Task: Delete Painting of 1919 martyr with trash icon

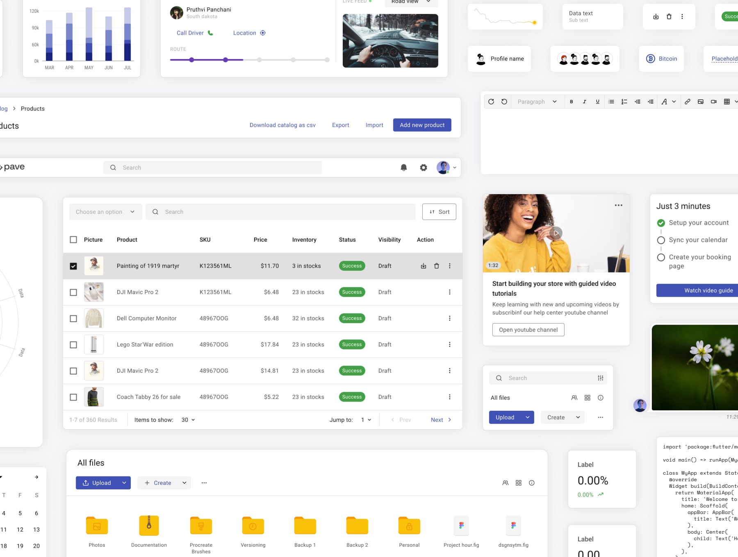Action: coord(437,266)
